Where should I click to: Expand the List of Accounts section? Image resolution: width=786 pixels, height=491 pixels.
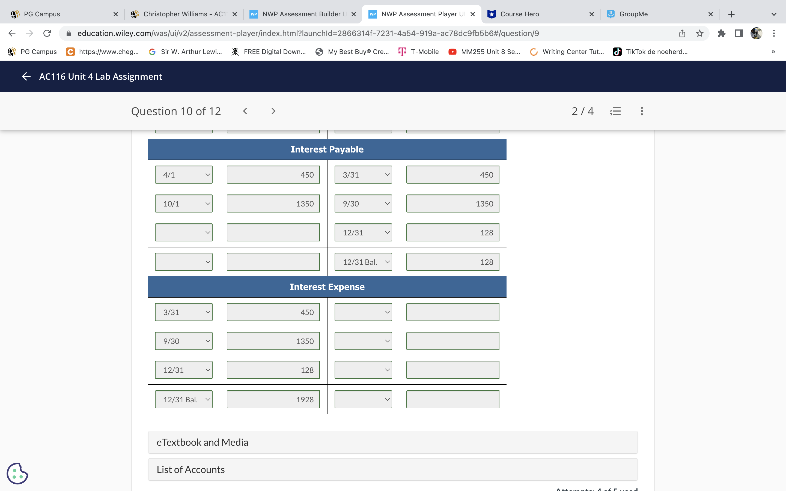coord(392,469)
